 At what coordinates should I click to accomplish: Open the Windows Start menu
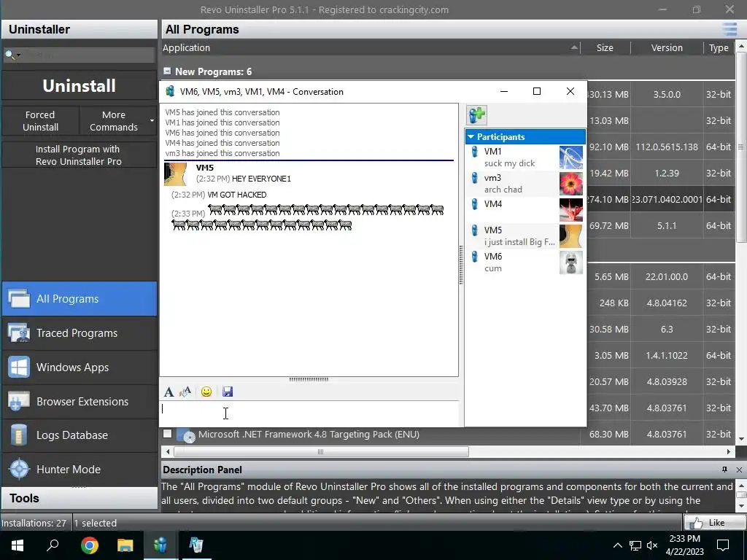coord(18,545)
